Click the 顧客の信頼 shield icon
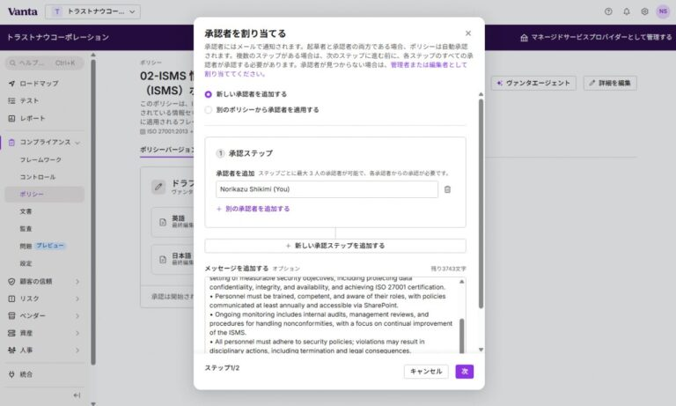Screen dimensions: 676x406 (x=11, y=281)
